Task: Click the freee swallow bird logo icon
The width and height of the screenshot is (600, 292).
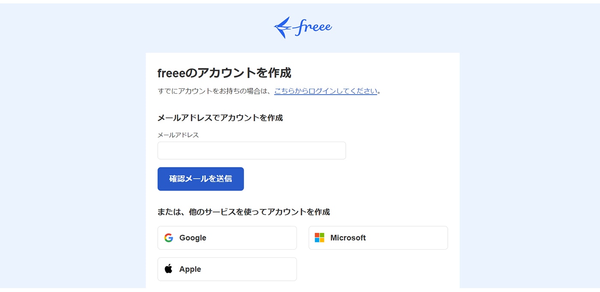Action: coord(283,27)
